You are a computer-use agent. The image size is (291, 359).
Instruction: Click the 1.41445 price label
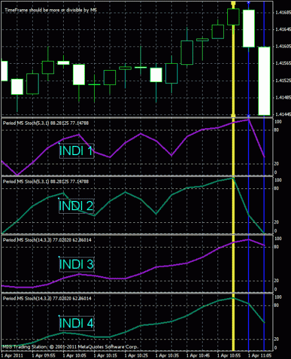click(283, 114)
